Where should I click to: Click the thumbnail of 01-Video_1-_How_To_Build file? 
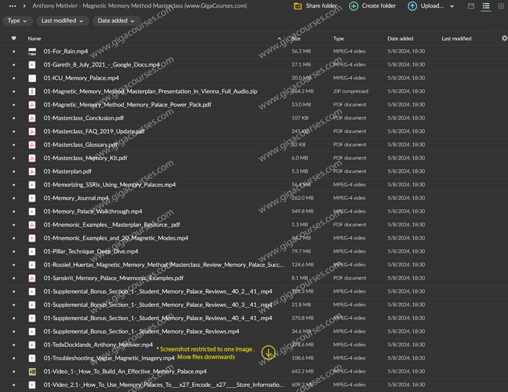pyautogui.click(x=32, y=372)
